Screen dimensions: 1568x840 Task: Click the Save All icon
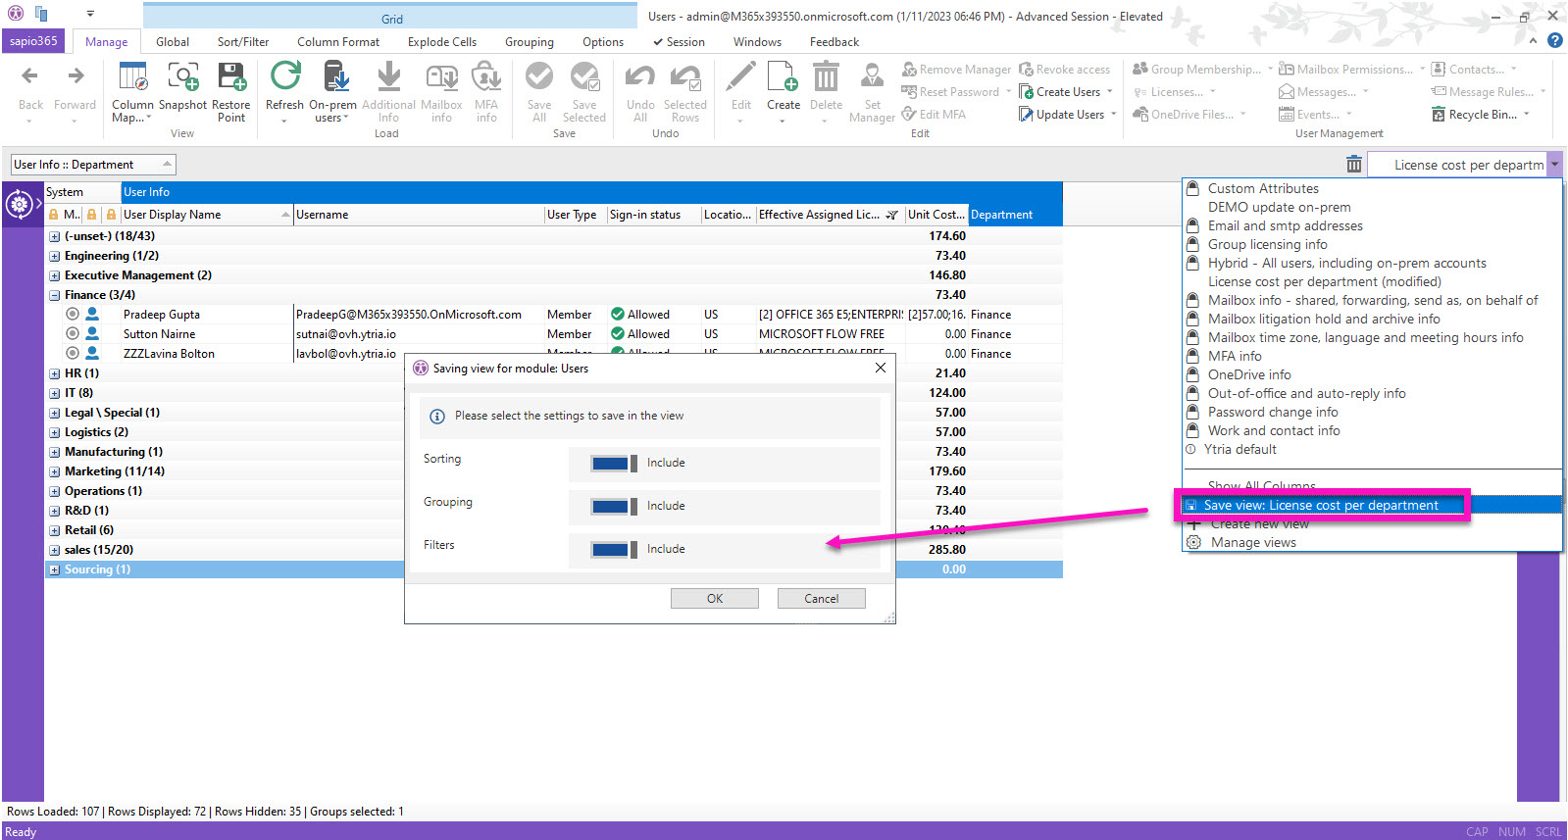tap(539, 76)
